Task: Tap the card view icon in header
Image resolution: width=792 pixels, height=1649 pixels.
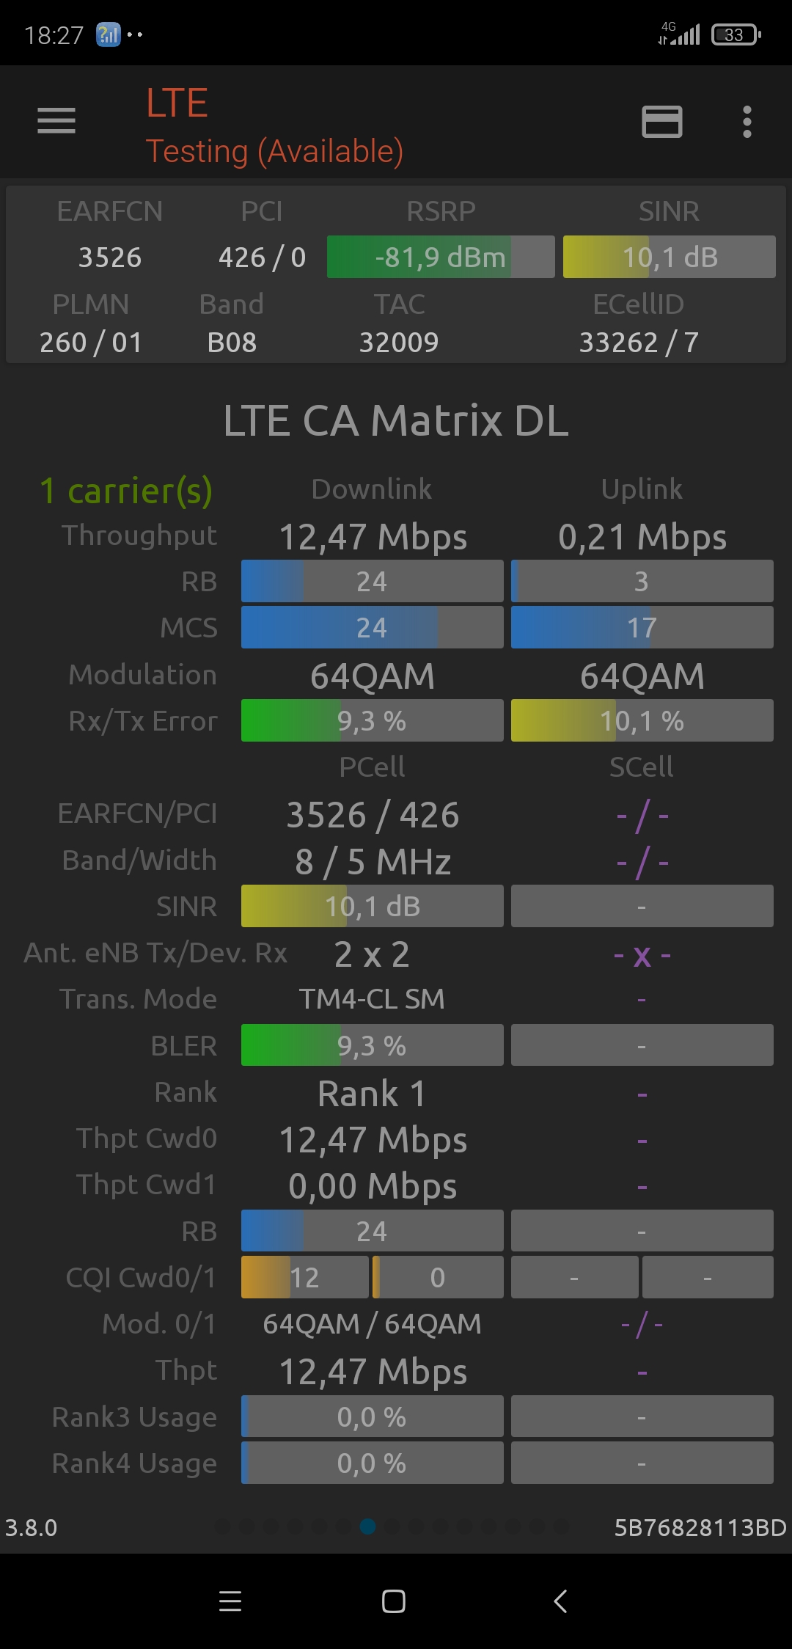Action: [x=662, y=122]
